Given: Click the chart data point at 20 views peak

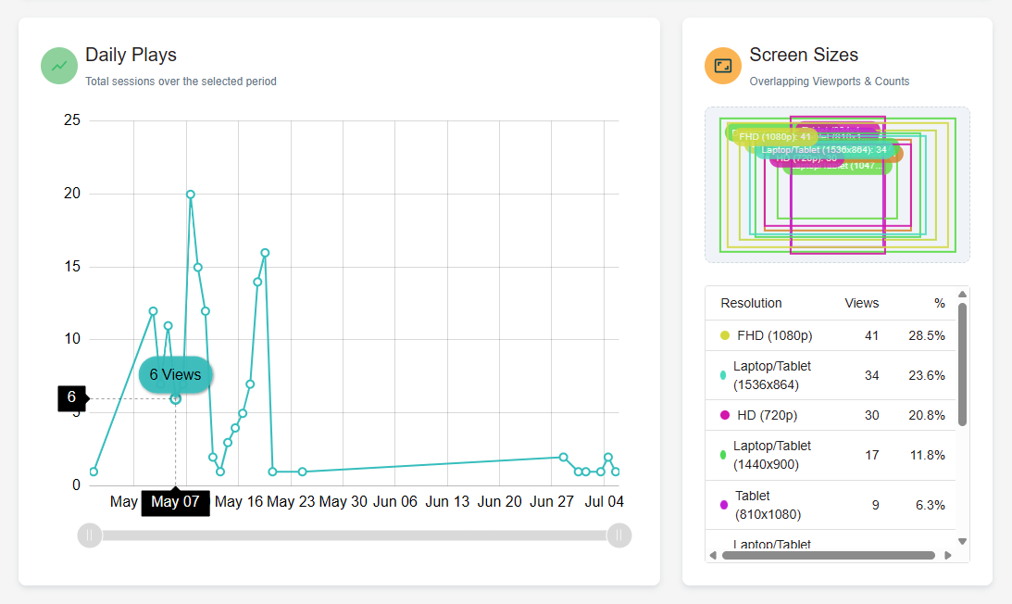Looking at the screenshot, I should click(191, 195).
